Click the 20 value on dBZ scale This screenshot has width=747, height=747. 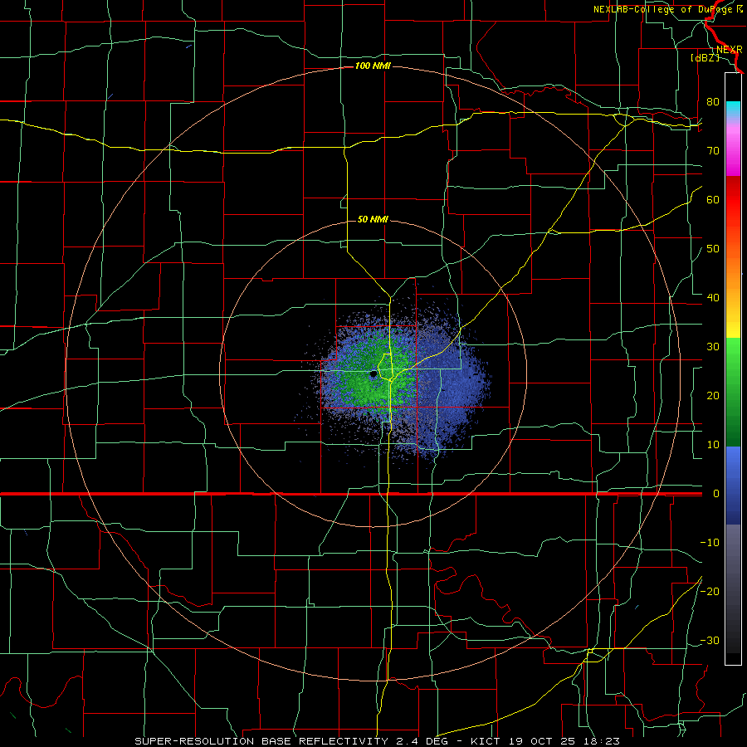tap(713, 395)
